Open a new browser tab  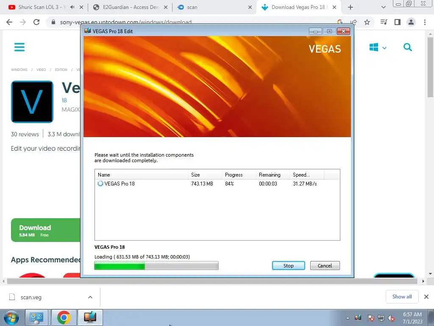pos(351,7)
